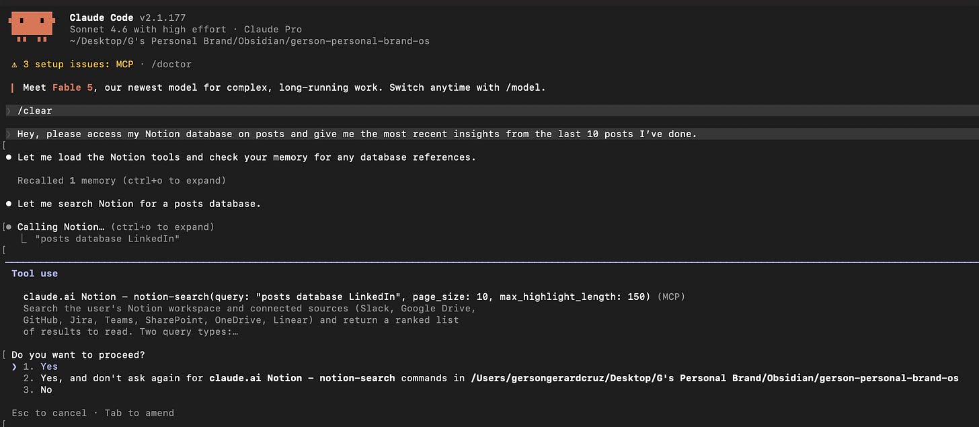Expand the 'Calling Notion…' tool call
The width and height of the screenshot is (979, 427).
pos(116,227)
